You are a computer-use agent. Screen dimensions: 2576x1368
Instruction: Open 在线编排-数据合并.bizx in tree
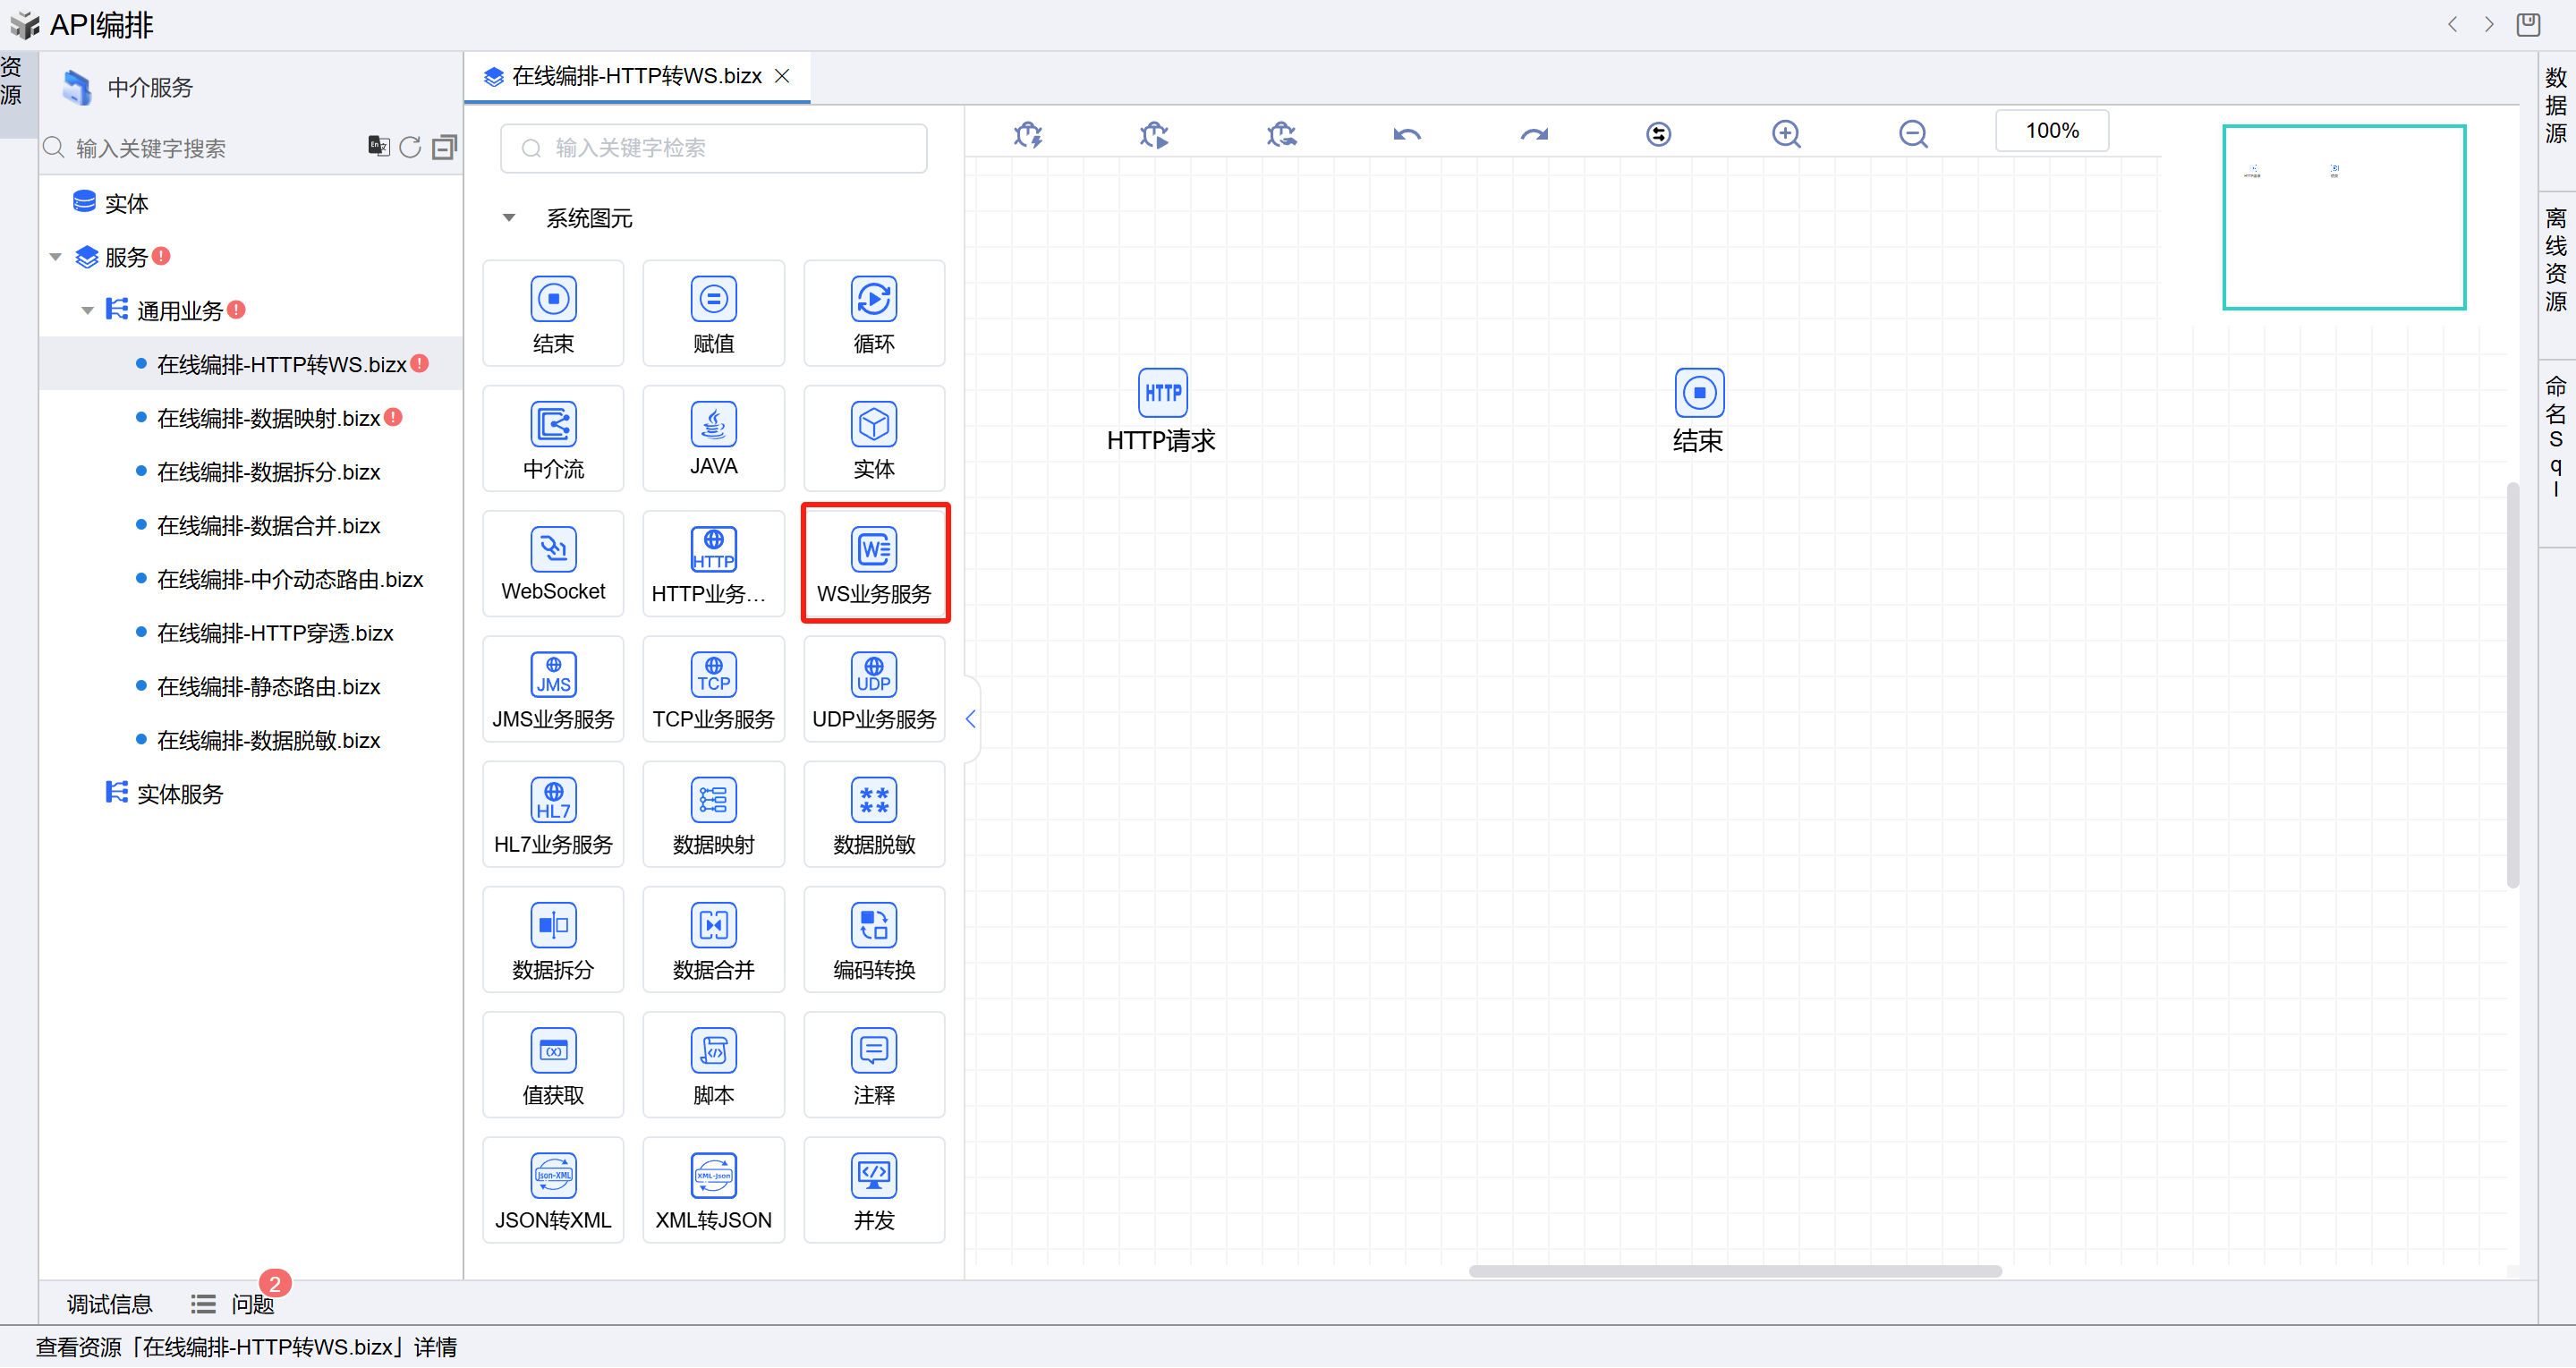(268, 526)
